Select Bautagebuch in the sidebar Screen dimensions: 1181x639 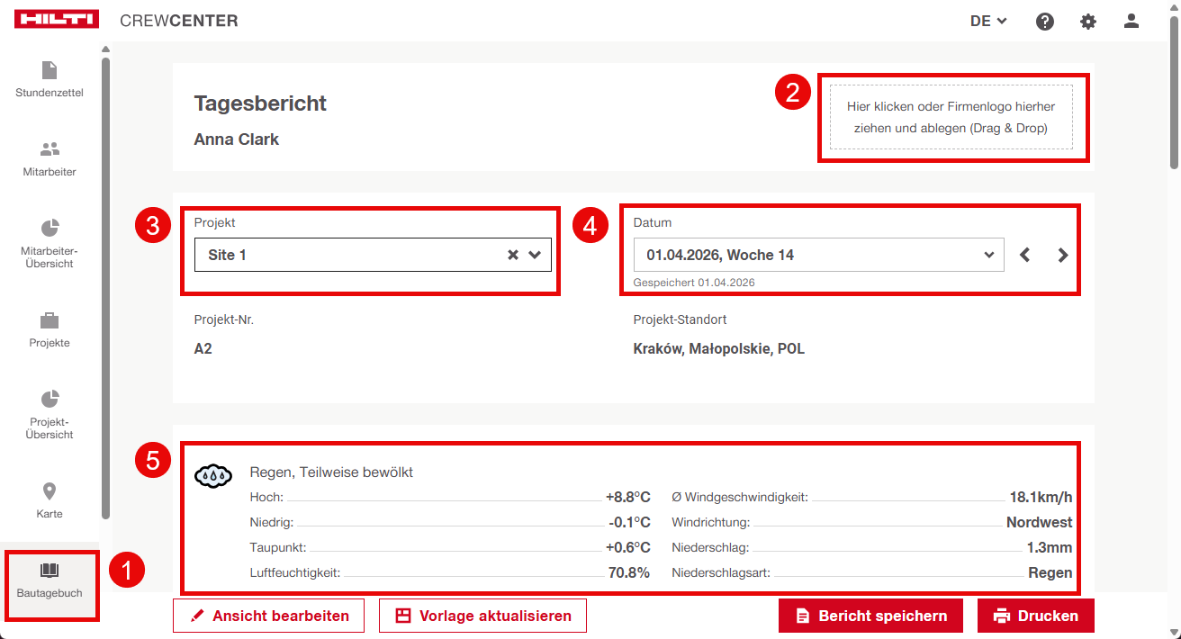point(50,580)
